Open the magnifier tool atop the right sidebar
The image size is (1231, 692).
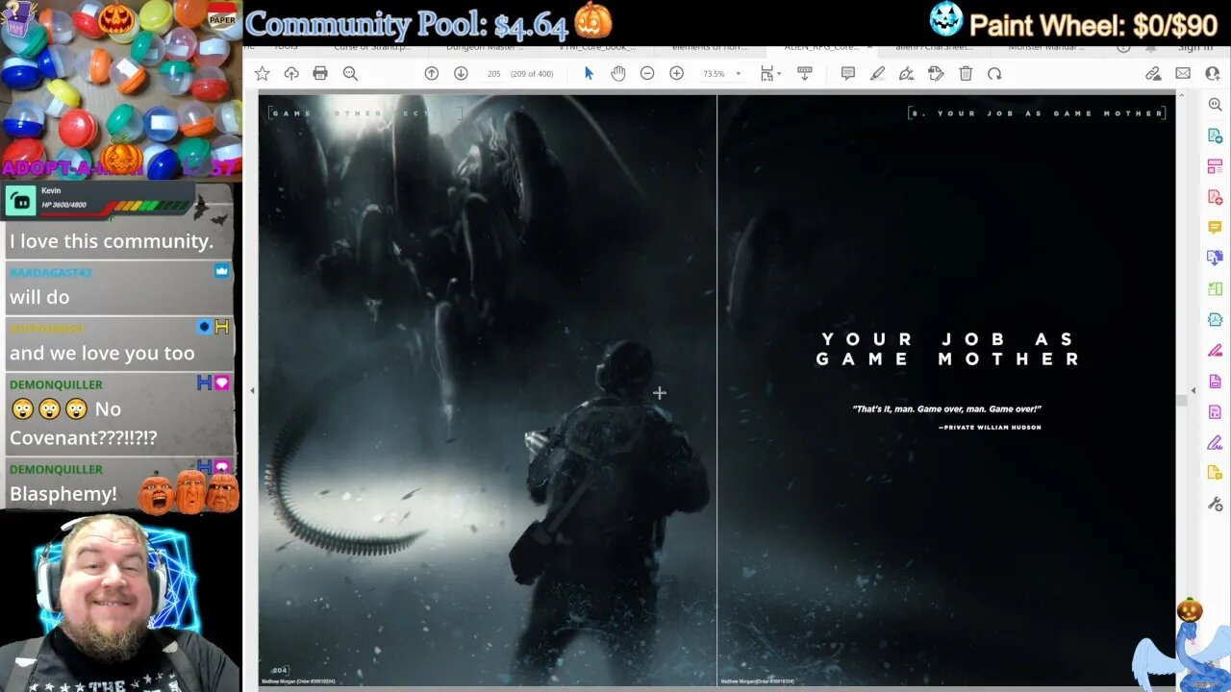pos(1216,105)
